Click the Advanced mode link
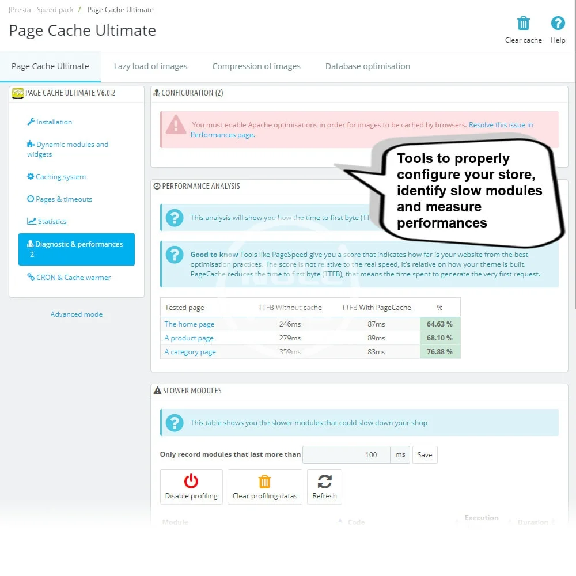The image size is (576, 576). [x=77, y=314]
